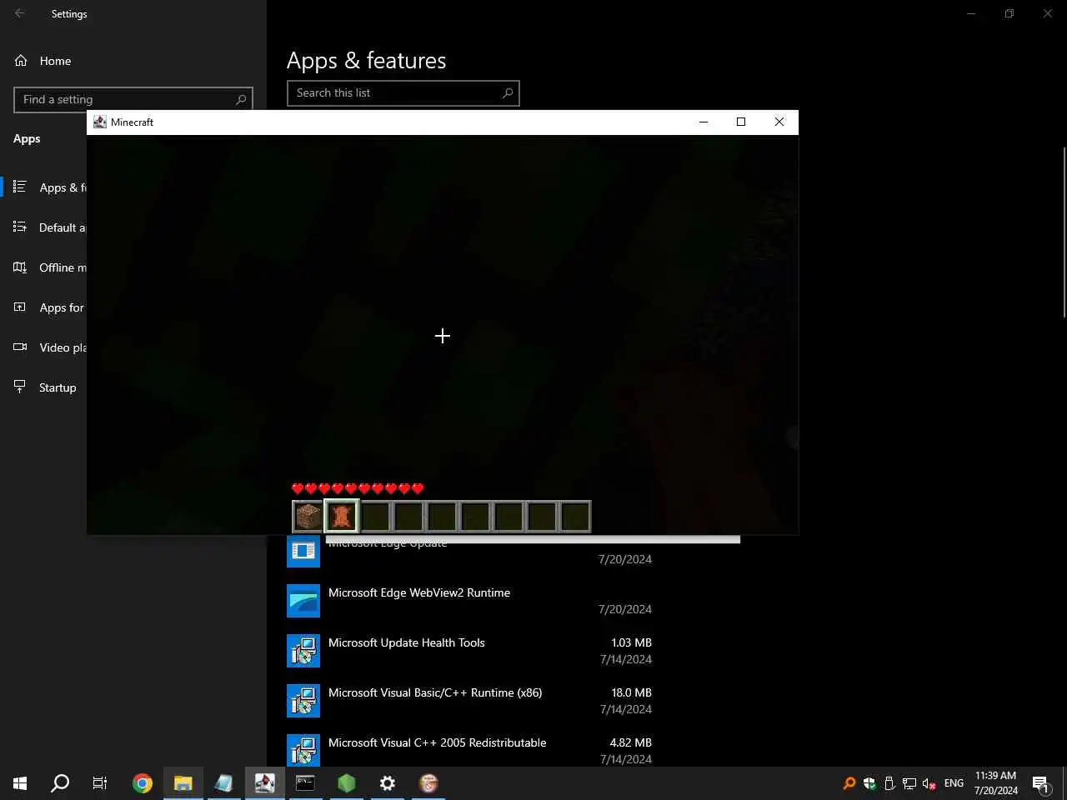Switch to Settings gear taskbar icon
The image size is (1067, 800).
pos(388,783)
